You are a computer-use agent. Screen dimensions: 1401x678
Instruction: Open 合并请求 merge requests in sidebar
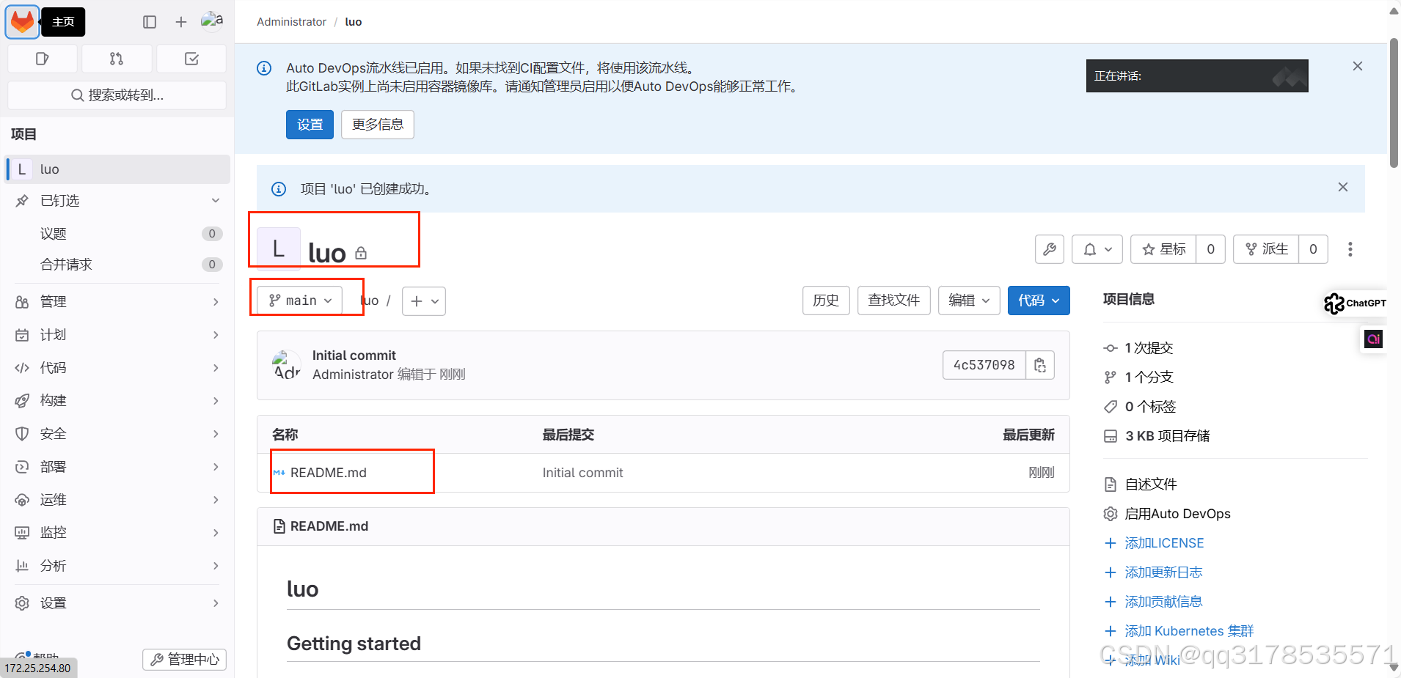coord(117,265)
